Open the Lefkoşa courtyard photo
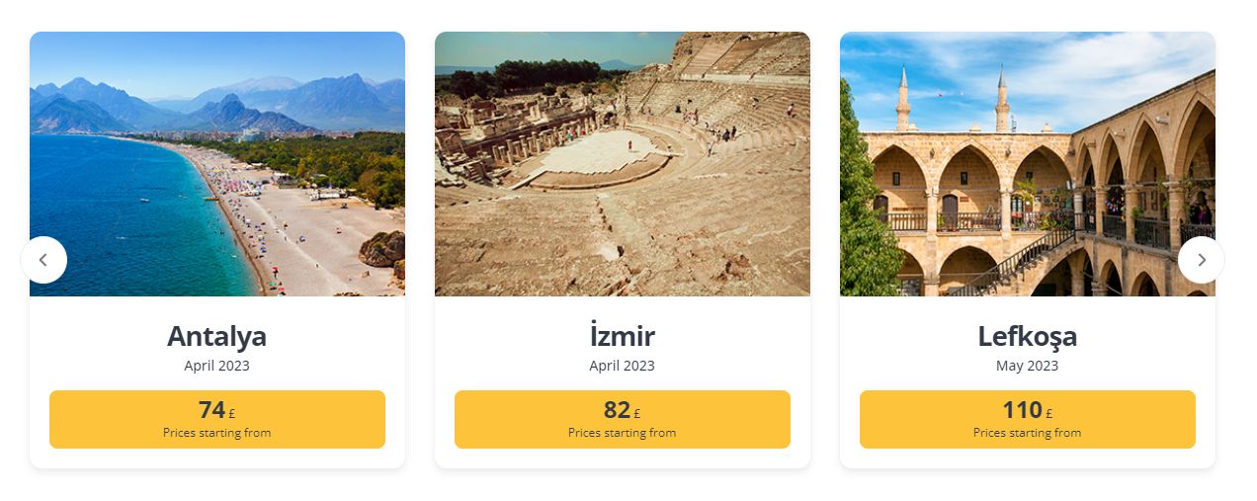The width and height of the screenshot is (1257, 501). pos(1028,164)
